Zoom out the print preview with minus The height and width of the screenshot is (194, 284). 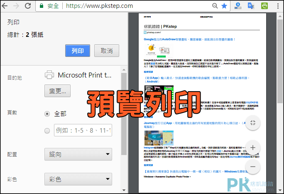253,167
